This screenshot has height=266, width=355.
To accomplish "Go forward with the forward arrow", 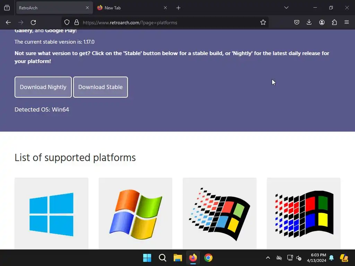I will 21,23.
